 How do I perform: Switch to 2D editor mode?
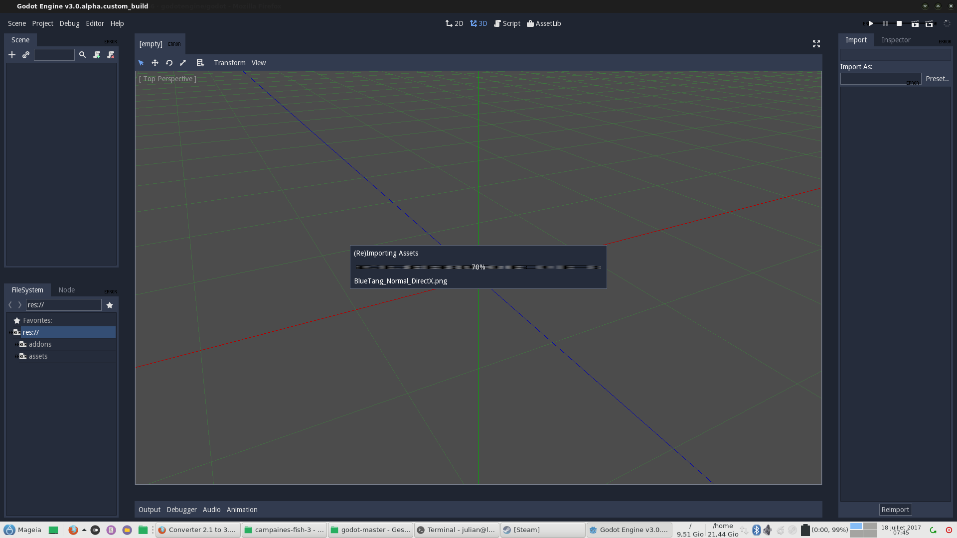454,23
